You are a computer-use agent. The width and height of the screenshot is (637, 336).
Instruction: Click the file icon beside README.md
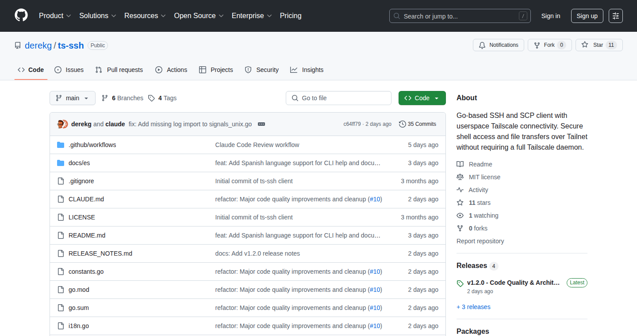point(61,235)
